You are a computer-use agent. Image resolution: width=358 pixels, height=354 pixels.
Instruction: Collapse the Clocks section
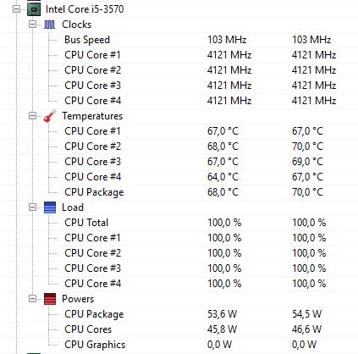coord(32,25)
